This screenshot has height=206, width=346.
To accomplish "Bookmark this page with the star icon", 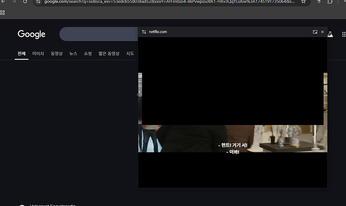I will (x=304, y=2).
